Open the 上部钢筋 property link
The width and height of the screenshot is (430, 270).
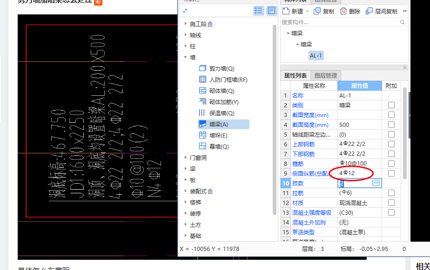pos(303,144)
